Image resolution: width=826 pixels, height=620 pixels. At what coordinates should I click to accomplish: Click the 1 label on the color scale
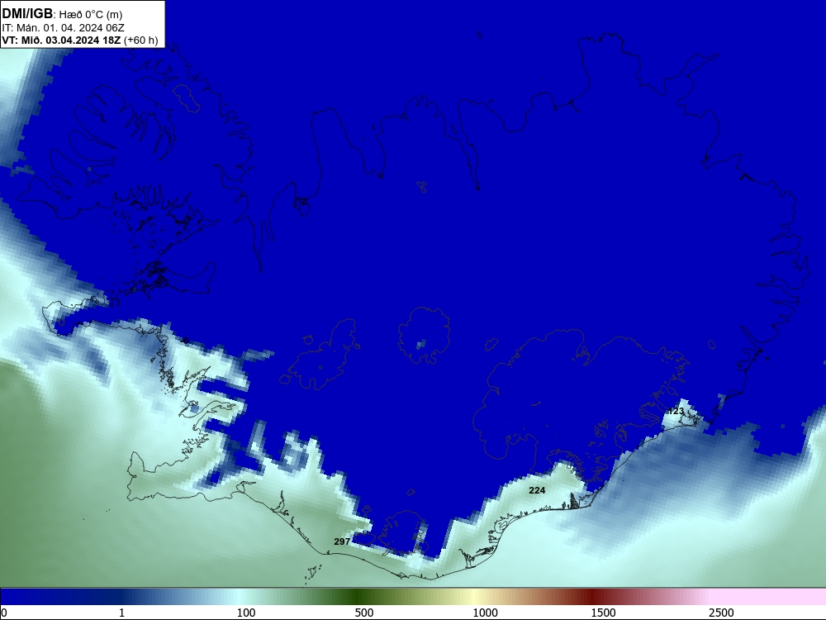pos(121,613)
